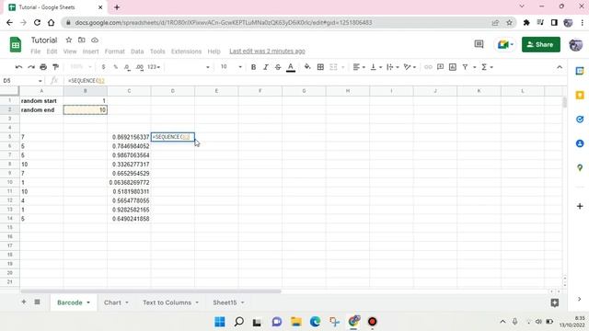Format as percent icon
The width and height of the screenshot is (589, 331).
pos(116,67)
